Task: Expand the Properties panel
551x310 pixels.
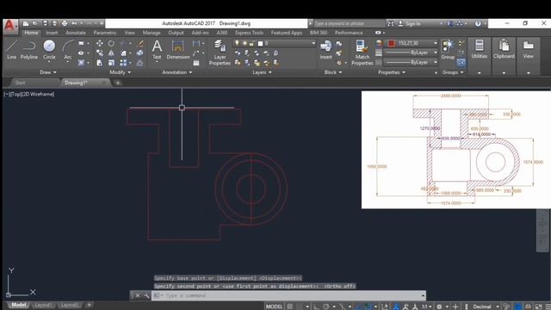Action: pos(392,72)
